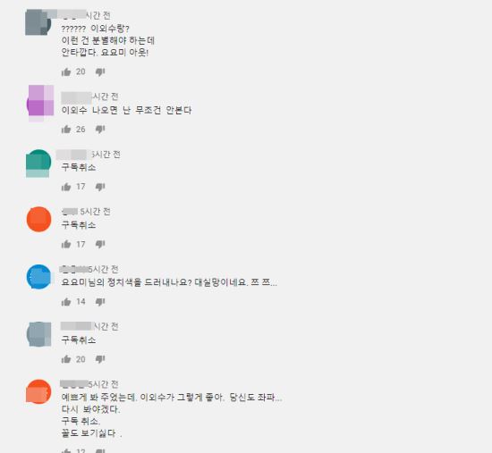Viewport: 492px width, 453px height.
Task: Open the purple avatar commenter's profile
Action: pos(40,104)
